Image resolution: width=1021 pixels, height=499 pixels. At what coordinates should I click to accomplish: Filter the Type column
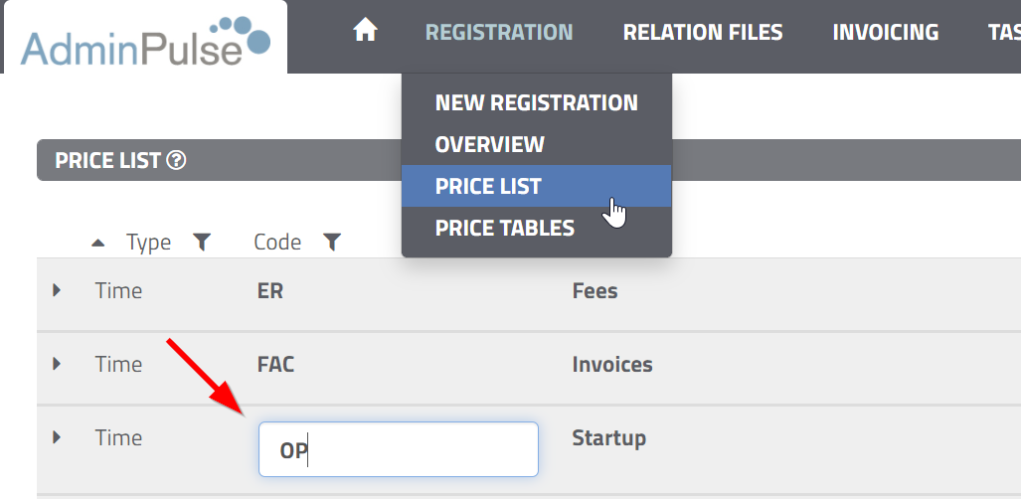pos(202,243)
